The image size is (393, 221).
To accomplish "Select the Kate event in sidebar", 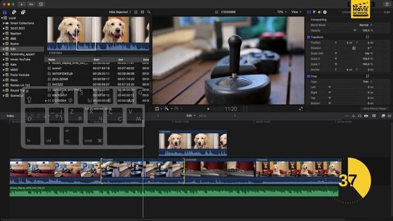I will pos(14,64).
